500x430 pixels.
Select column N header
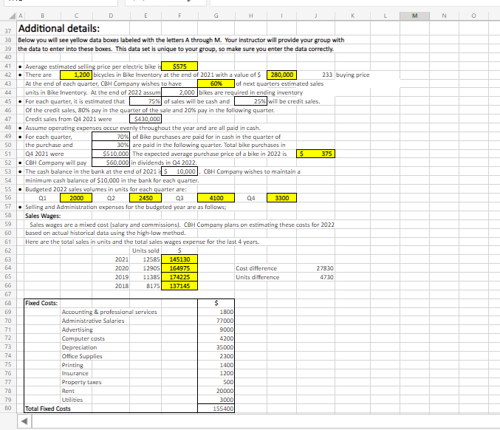pyautogui.click(x=444, y=16)
